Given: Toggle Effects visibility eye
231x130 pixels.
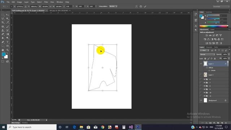Looking at the screenshot, I should click(x=207, y=68).
